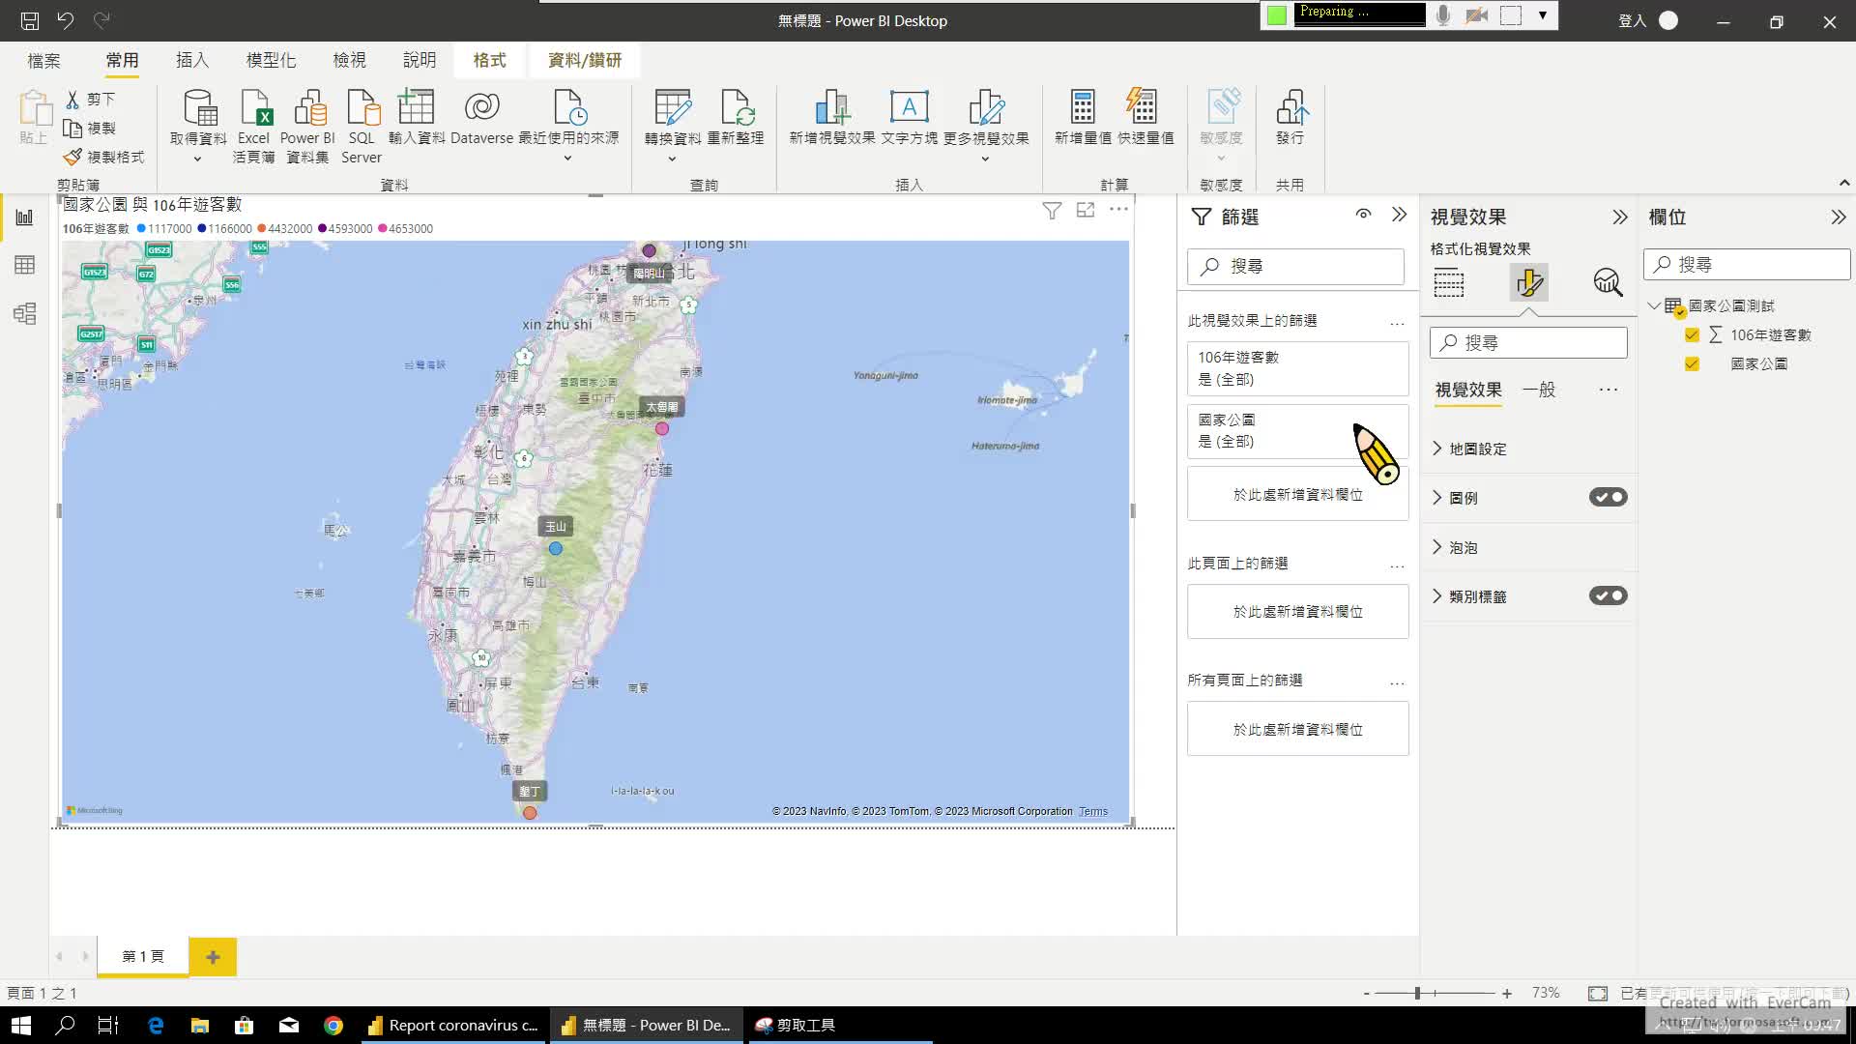Switch to the 模型化 ribbon tab
Screen dimensions: 1856x1044
tap(271, 60)
